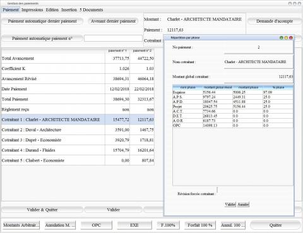The height and width of the screenshot is (233, 303).
Task: Select A.O.R. row in phase table
Action: [233, 121]
